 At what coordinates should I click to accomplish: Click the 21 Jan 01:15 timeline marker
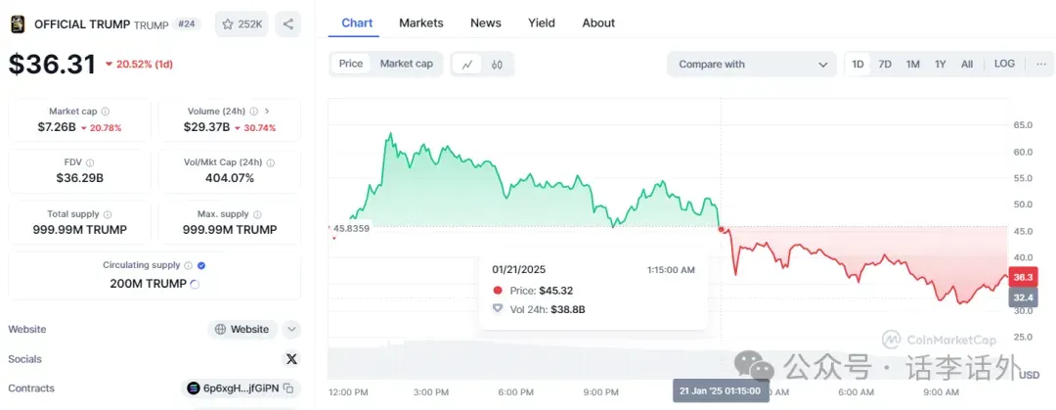(x=720, y=391)
